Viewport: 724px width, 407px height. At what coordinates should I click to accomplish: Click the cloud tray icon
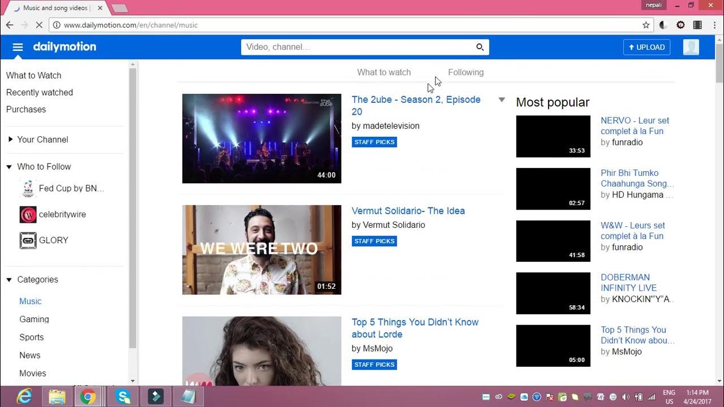click(x=524, y=397)
